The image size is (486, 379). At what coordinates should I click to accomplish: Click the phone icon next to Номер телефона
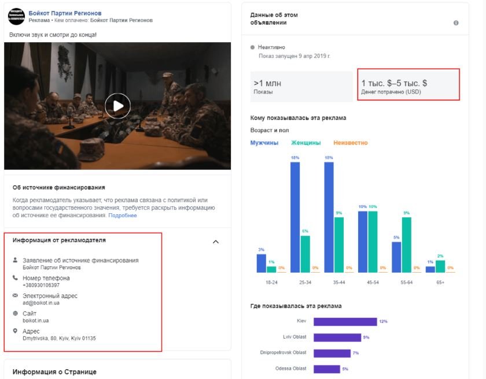[16, 278]
